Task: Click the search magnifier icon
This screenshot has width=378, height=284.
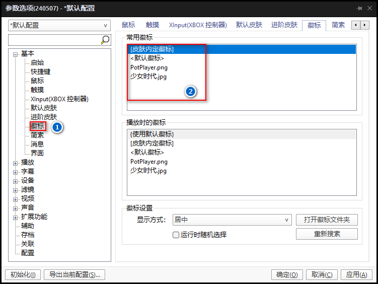Action: point(105,40)
